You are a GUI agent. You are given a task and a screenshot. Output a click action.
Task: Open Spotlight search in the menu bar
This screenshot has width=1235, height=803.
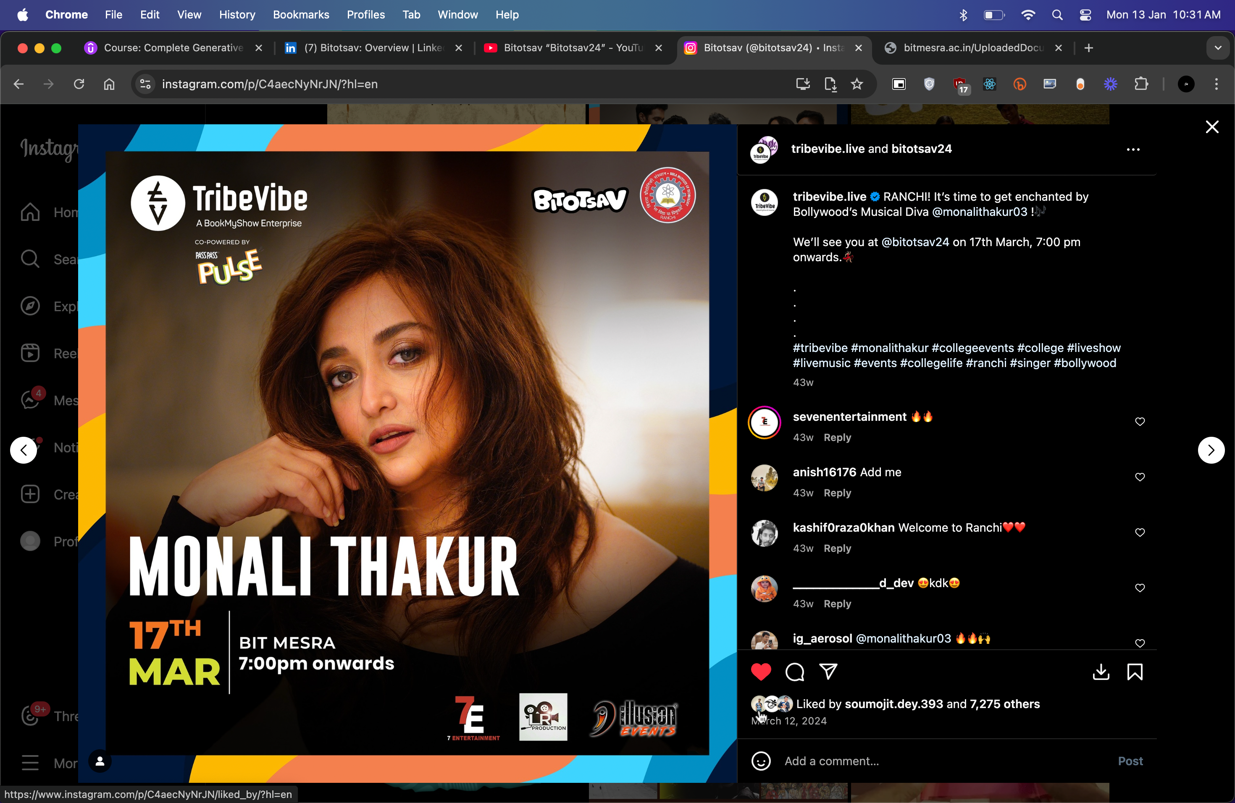(x=1057, y=15)
